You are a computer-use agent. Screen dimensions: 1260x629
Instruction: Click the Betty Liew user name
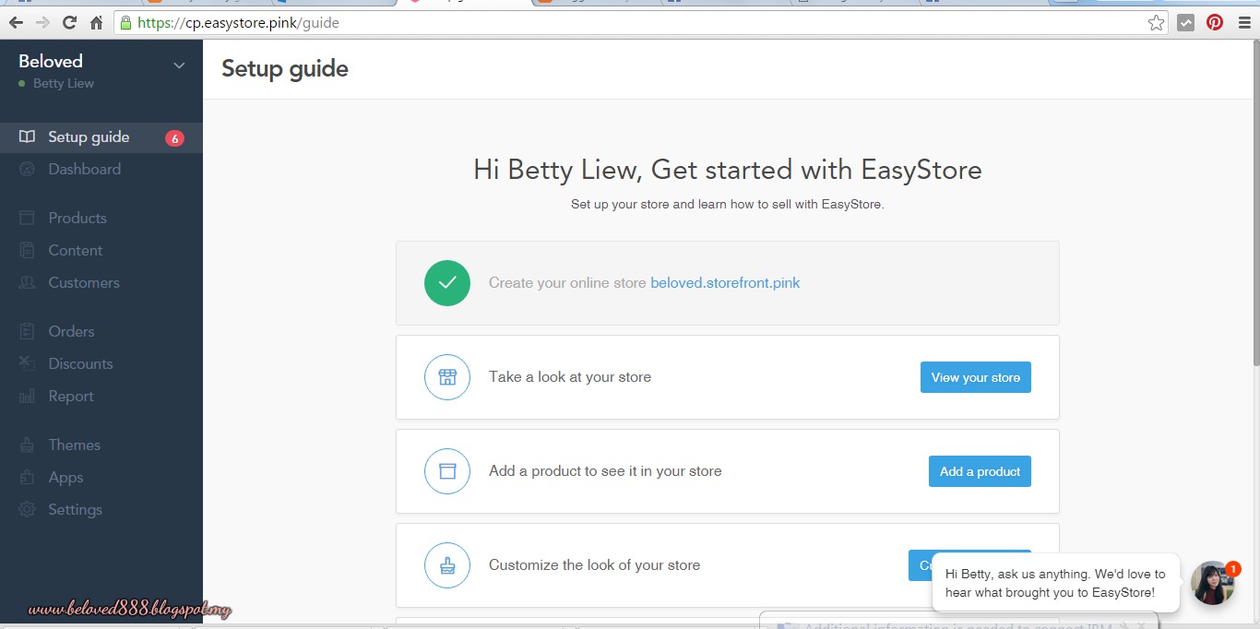coord(64,83)
